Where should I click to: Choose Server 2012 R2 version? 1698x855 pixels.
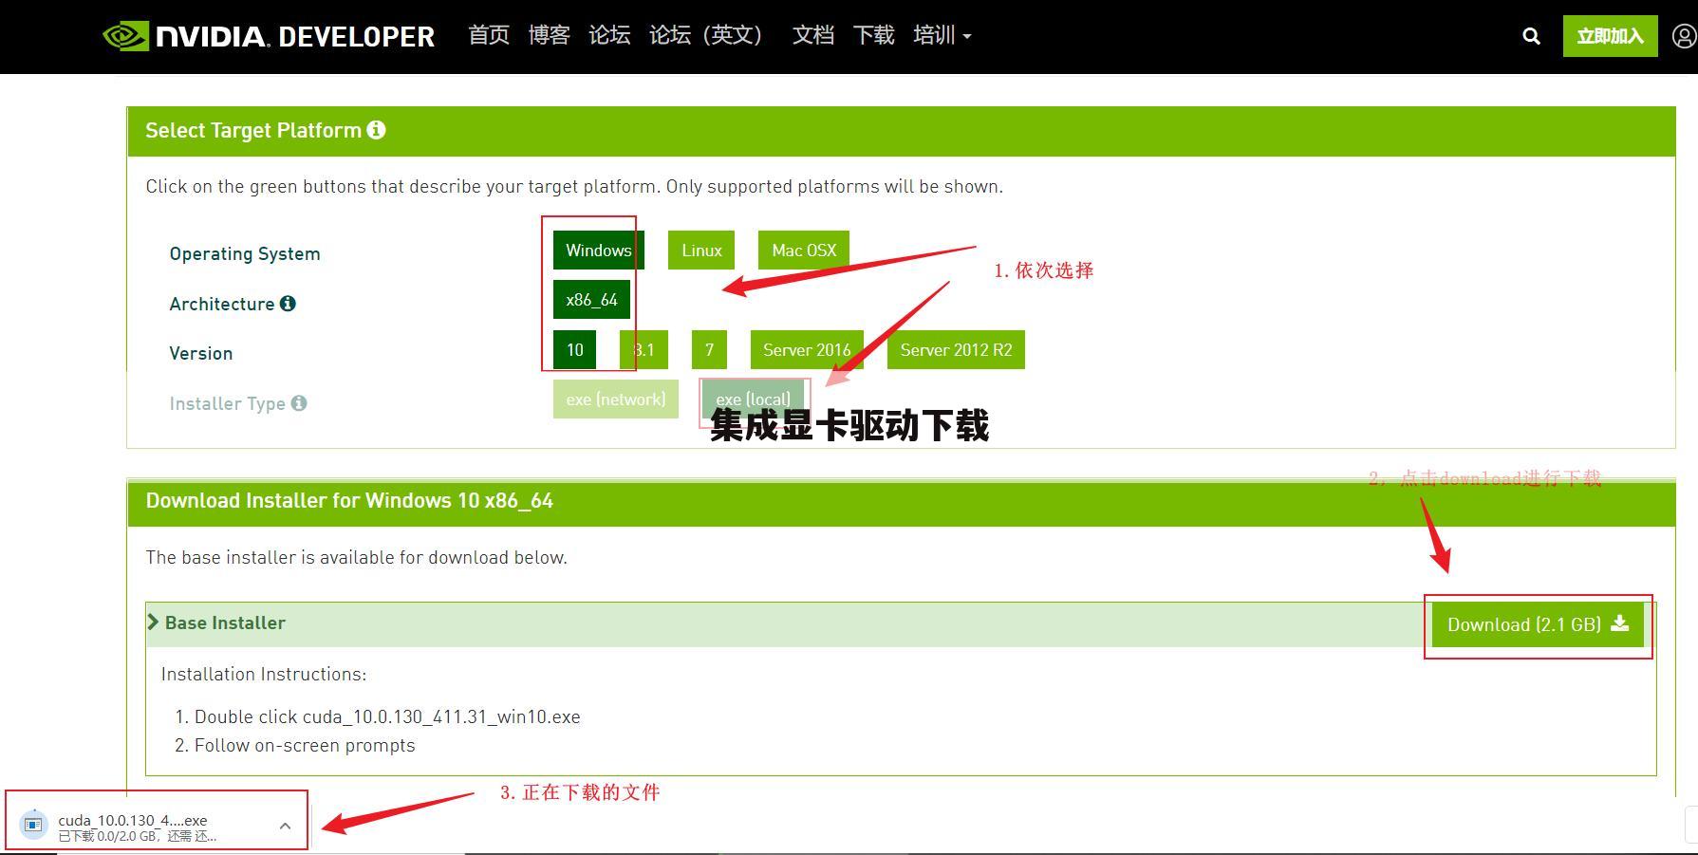point(956,350)
